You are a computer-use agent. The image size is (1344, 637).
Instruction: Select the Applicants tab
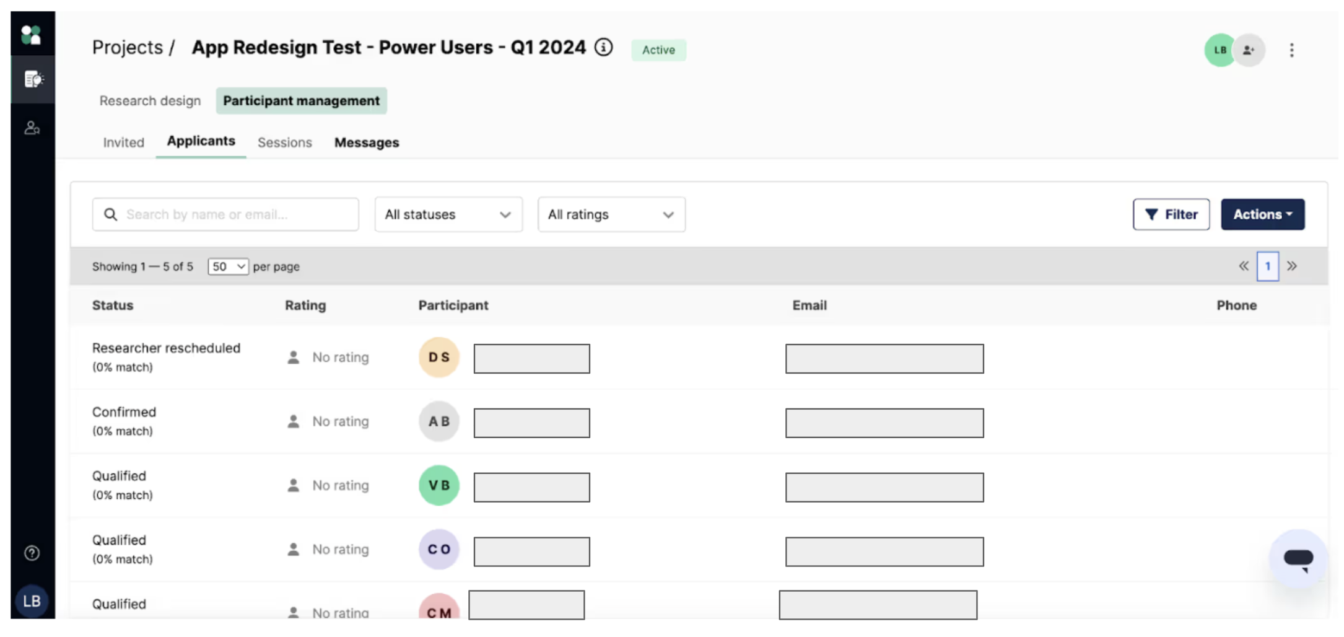[201, 141]
